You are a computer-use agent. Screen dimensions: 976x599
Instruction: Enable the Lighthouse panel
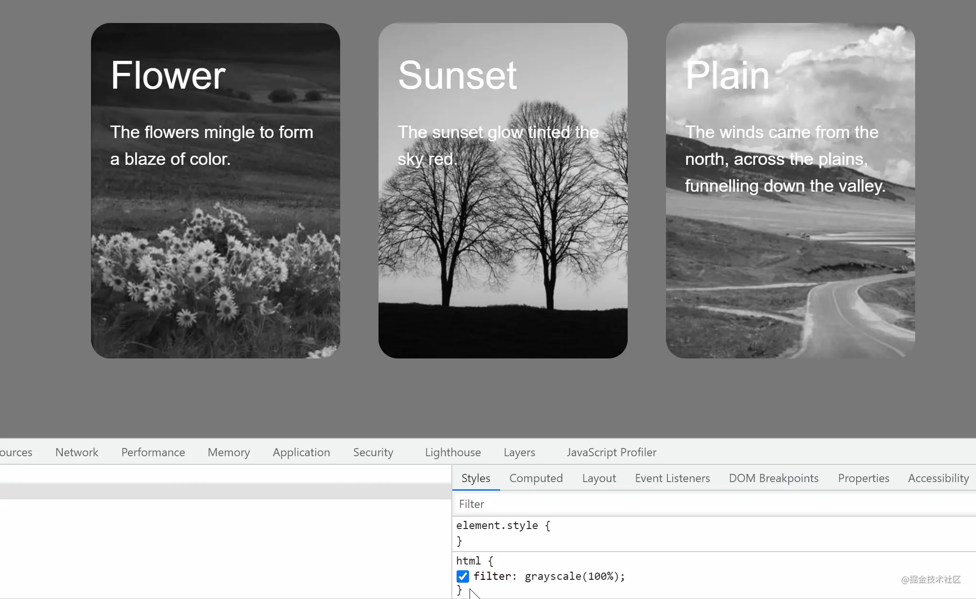tap(453, 452)
